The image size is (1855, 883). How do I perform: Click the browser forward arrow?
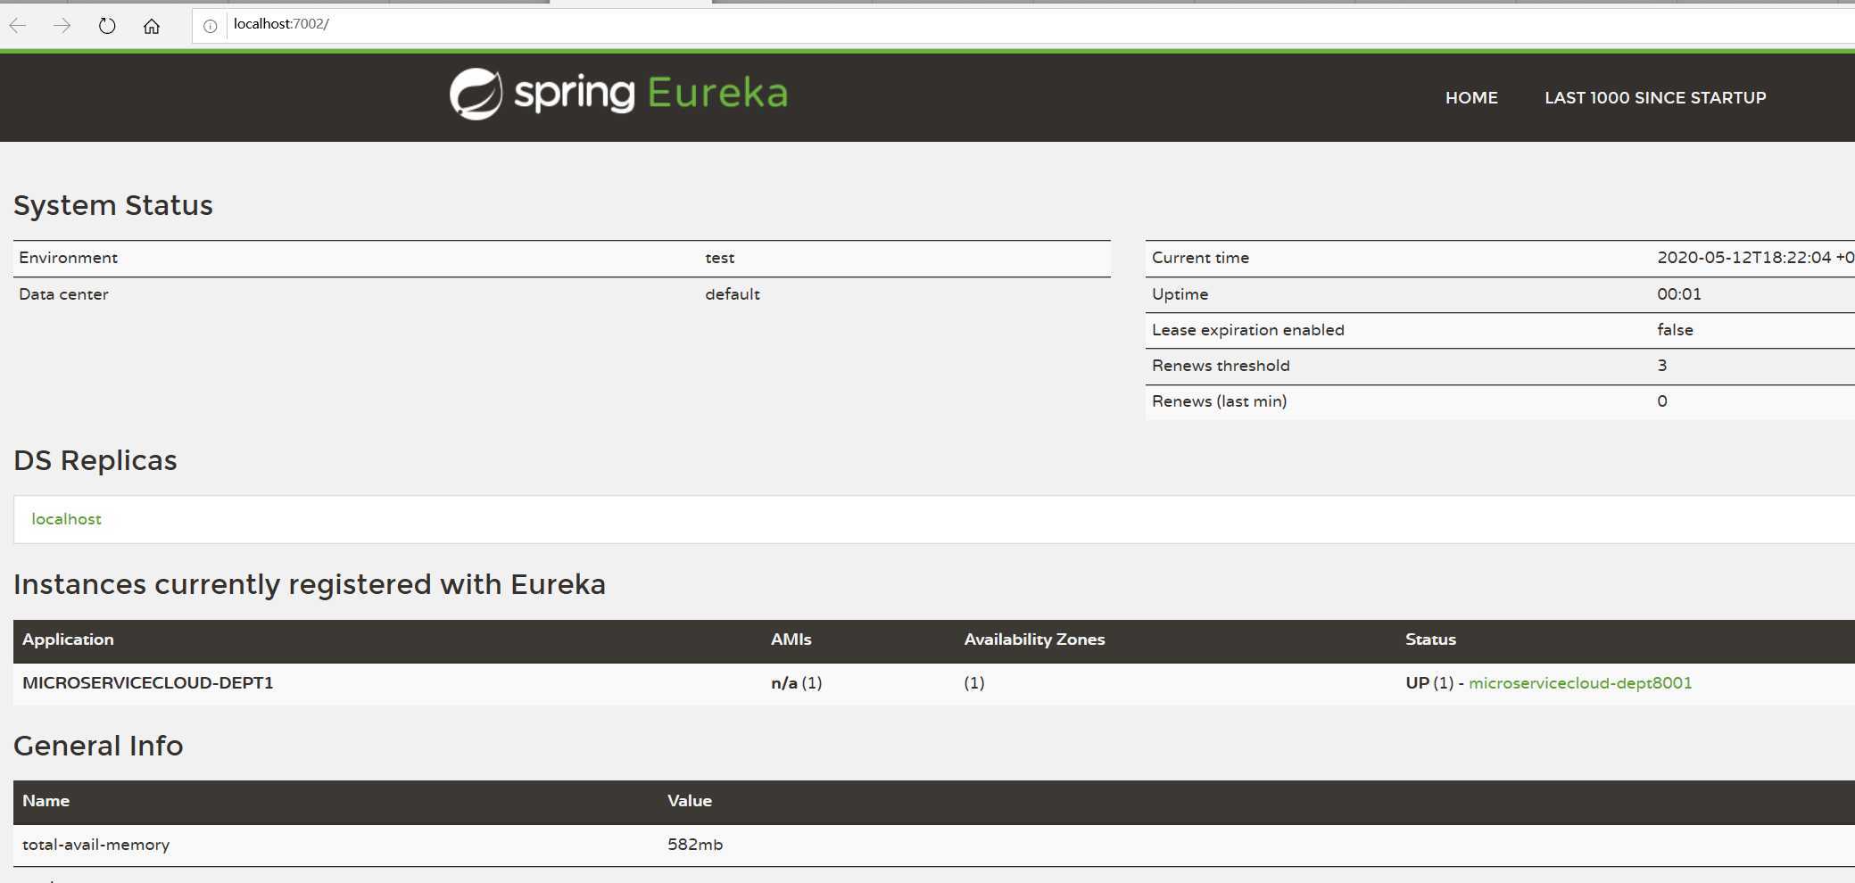pos(62,26)
